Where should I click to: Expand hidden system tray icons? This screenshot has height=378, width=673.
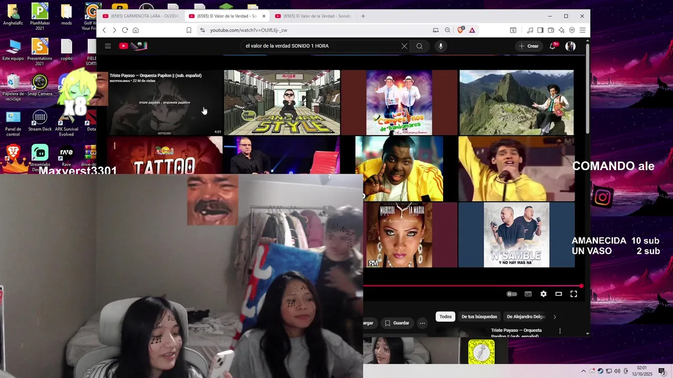tap(583, 371)
